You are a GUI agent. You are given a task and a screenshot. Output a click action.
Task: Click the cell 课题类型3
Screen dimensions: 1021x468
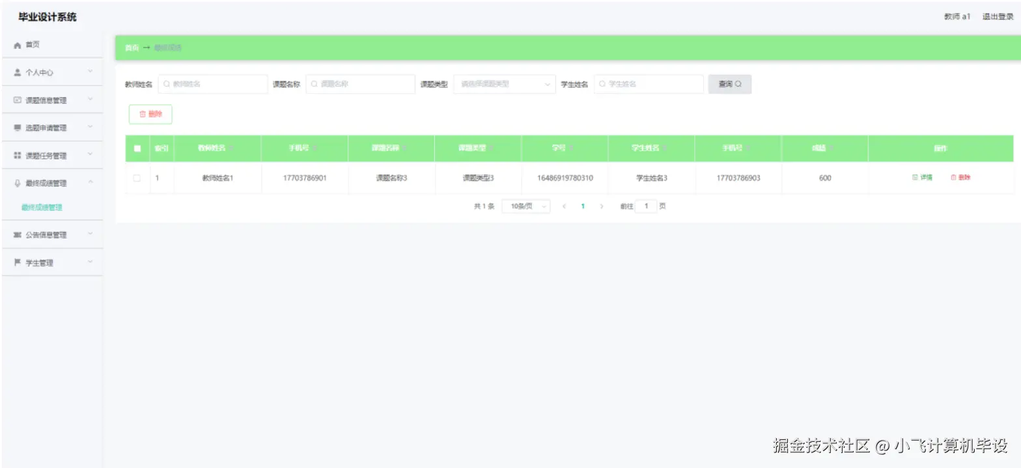(478, 178)
